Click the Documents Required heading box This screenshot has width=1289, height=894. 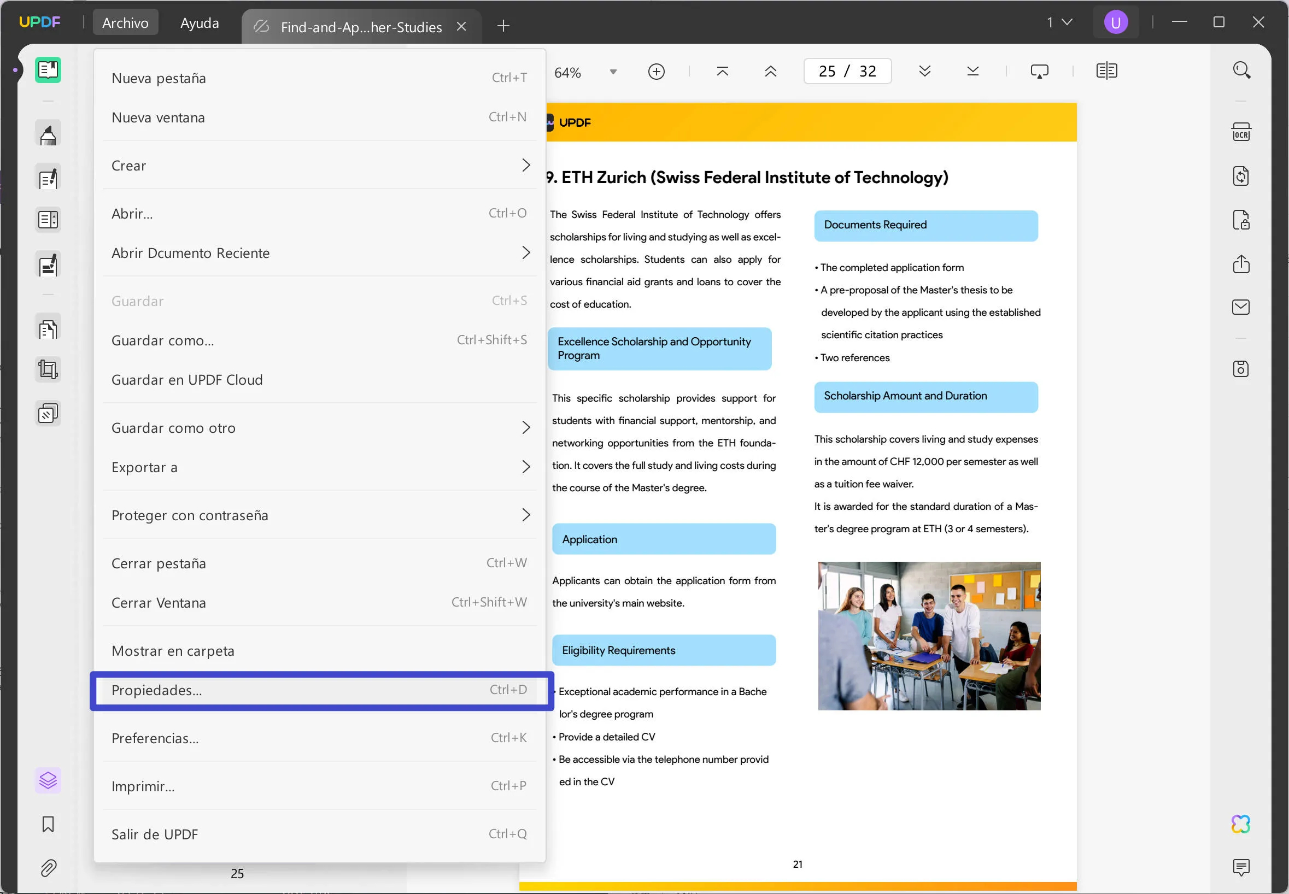pyautogui.click(x=926, y=225)
